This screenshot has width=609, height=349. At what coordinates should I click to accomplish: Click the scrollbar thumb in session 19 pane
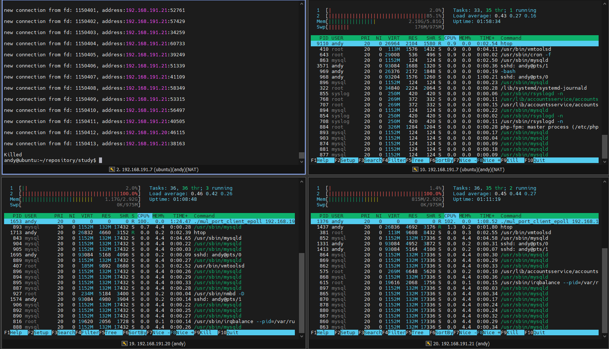[302, 293]
